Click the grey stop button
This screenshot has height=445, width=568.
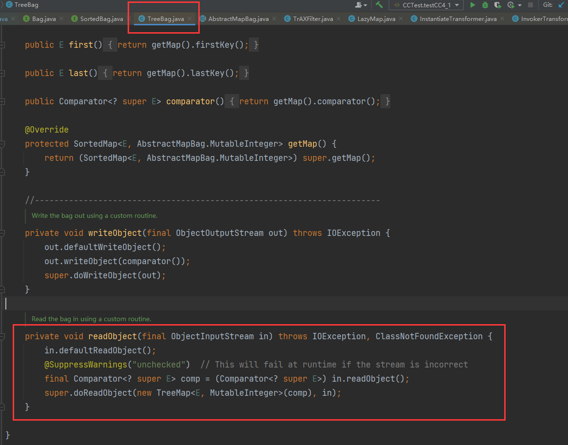click(x=530, y=5)
